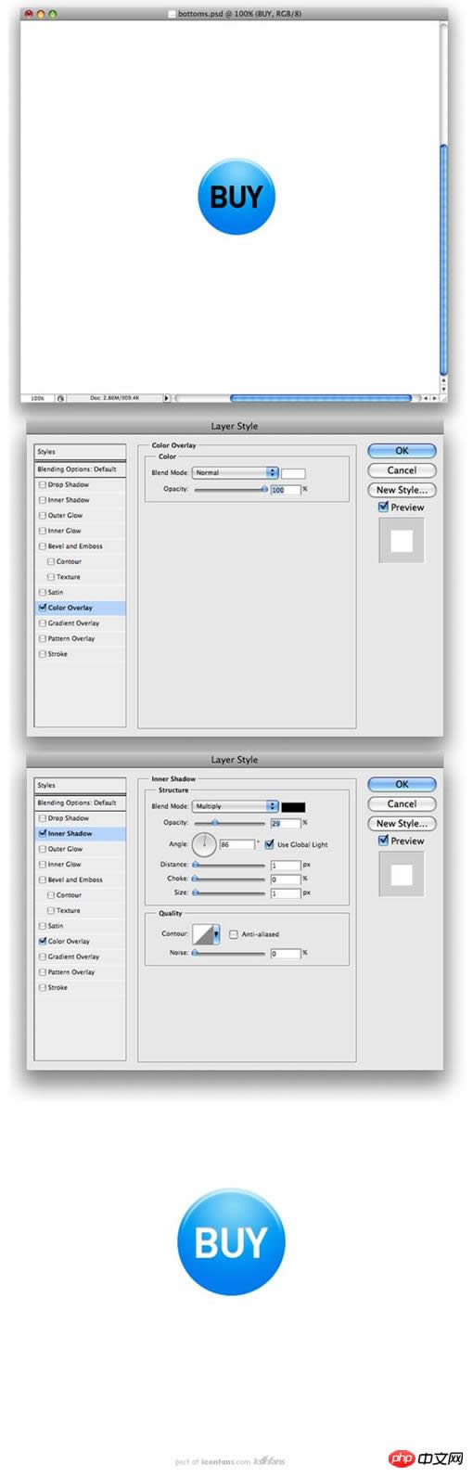The height and width of the screenshot is (1477, 473).
Task: Click the Inner Shadow angle dial
Action: (x=204, y=845)
